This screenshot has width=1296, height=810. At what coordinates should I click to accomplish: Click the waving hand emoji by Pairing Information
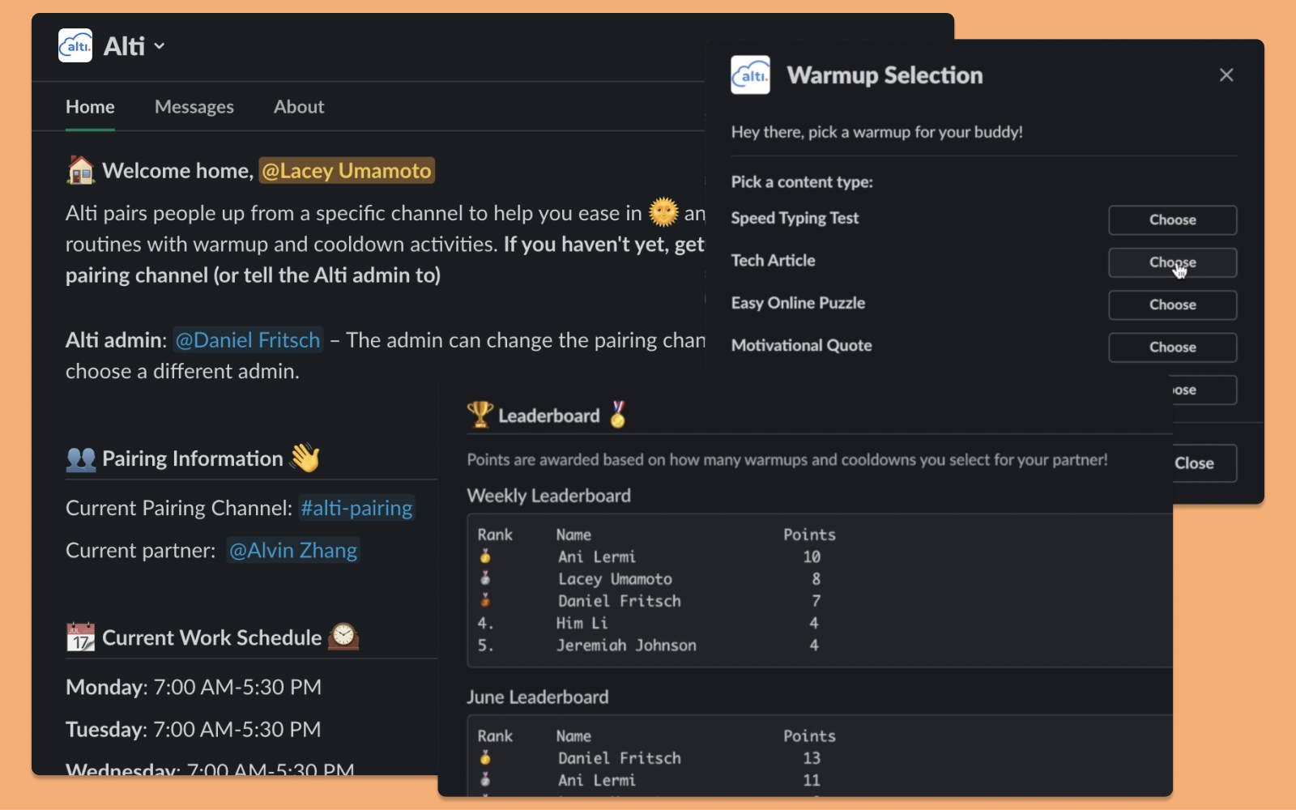click(x=305, y=458)
